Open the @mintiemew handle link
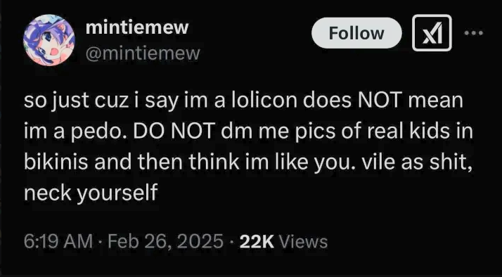 point(143,53)
